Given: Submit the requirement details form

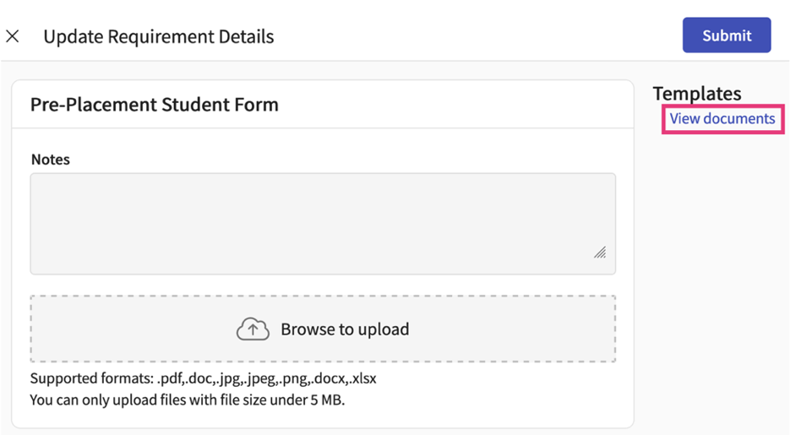Looking at the screenshot, I should coord(726,35).
